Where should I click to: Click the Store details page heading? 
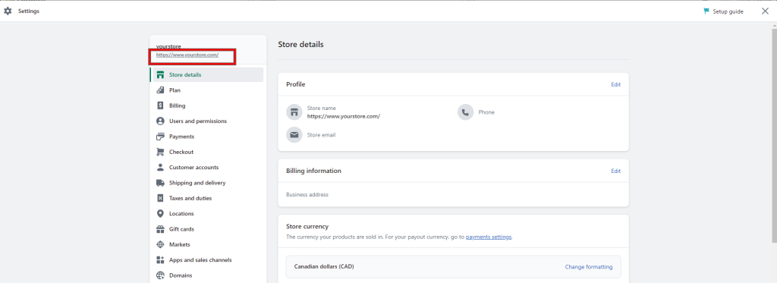click(x=300, y=44)
